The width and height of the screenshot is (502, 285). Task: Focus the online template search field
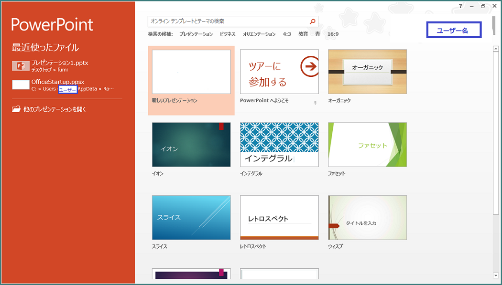[233, 21]
